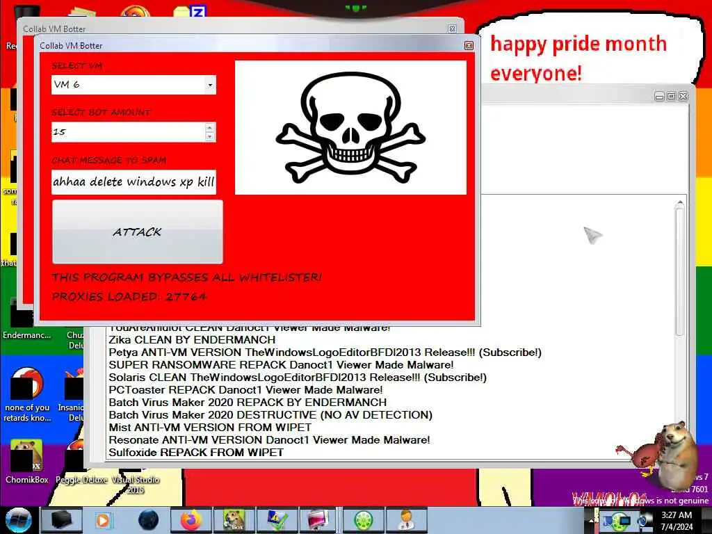712x534 pixels.
Task: Click the malware list vertical scrollbar thumb
Action: tap(679, 273)
